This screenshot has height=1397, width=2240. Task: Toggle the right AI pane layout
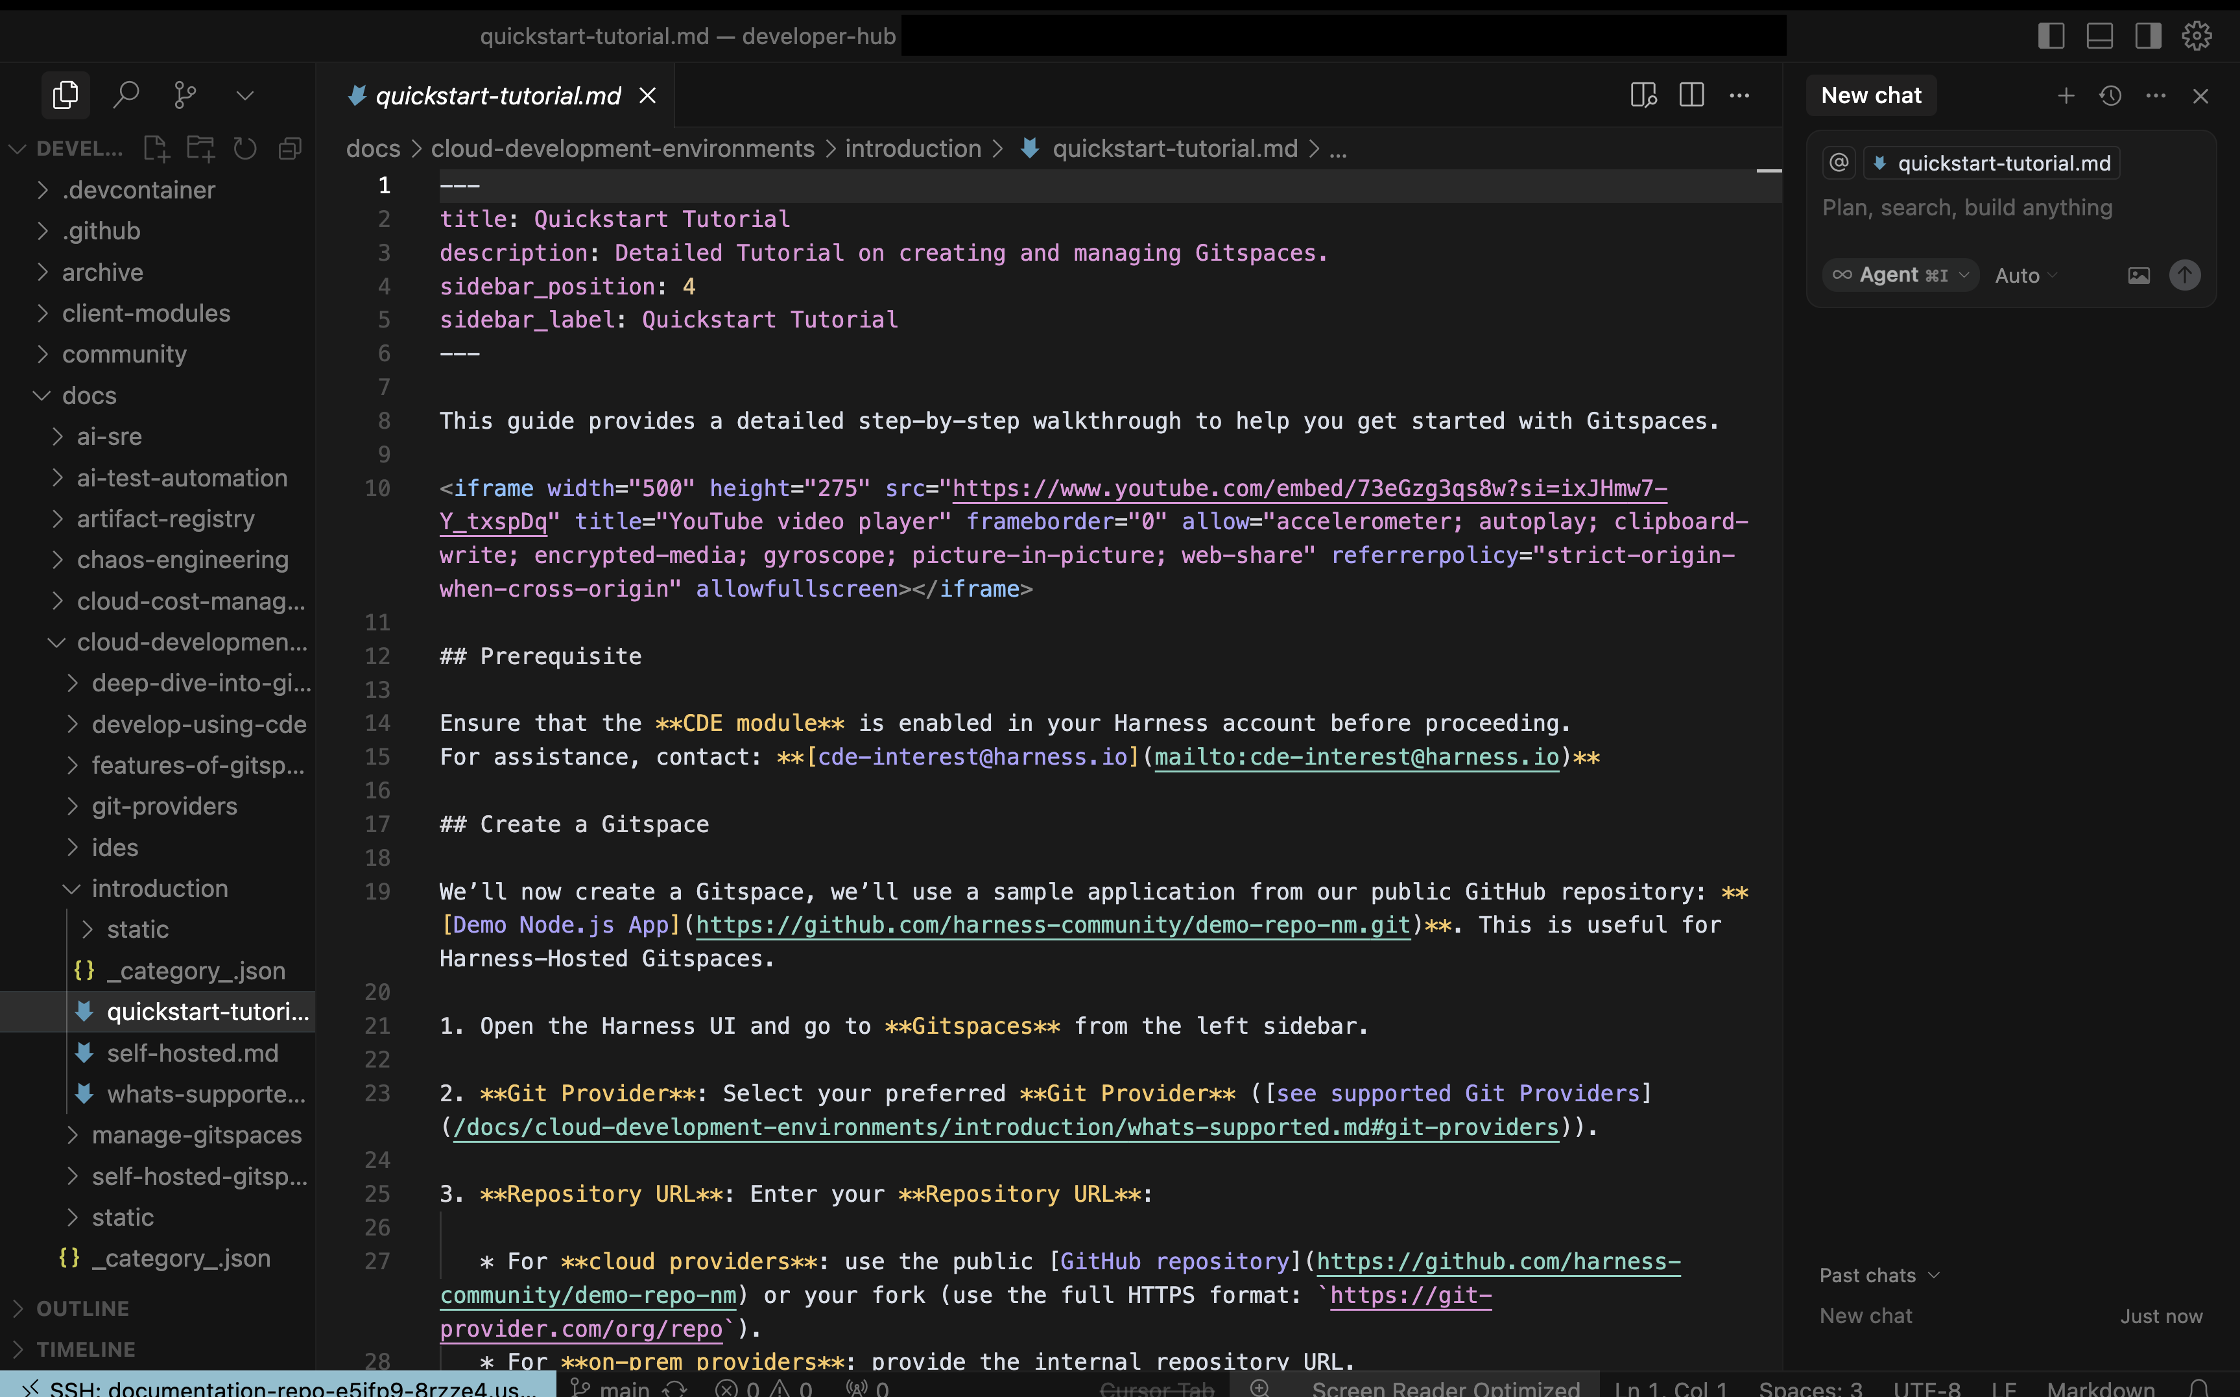click(x=2148, y=36)
